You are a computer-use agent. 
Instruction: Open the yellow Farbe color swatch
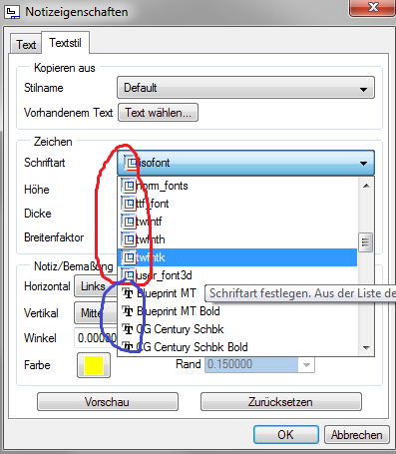[94, 365]
